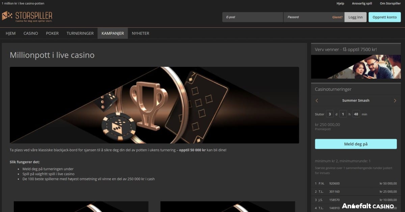This screenshot has height=212, width=405.
Task: Open the Ansvarlig spill link
Action: tap(362, 3)
